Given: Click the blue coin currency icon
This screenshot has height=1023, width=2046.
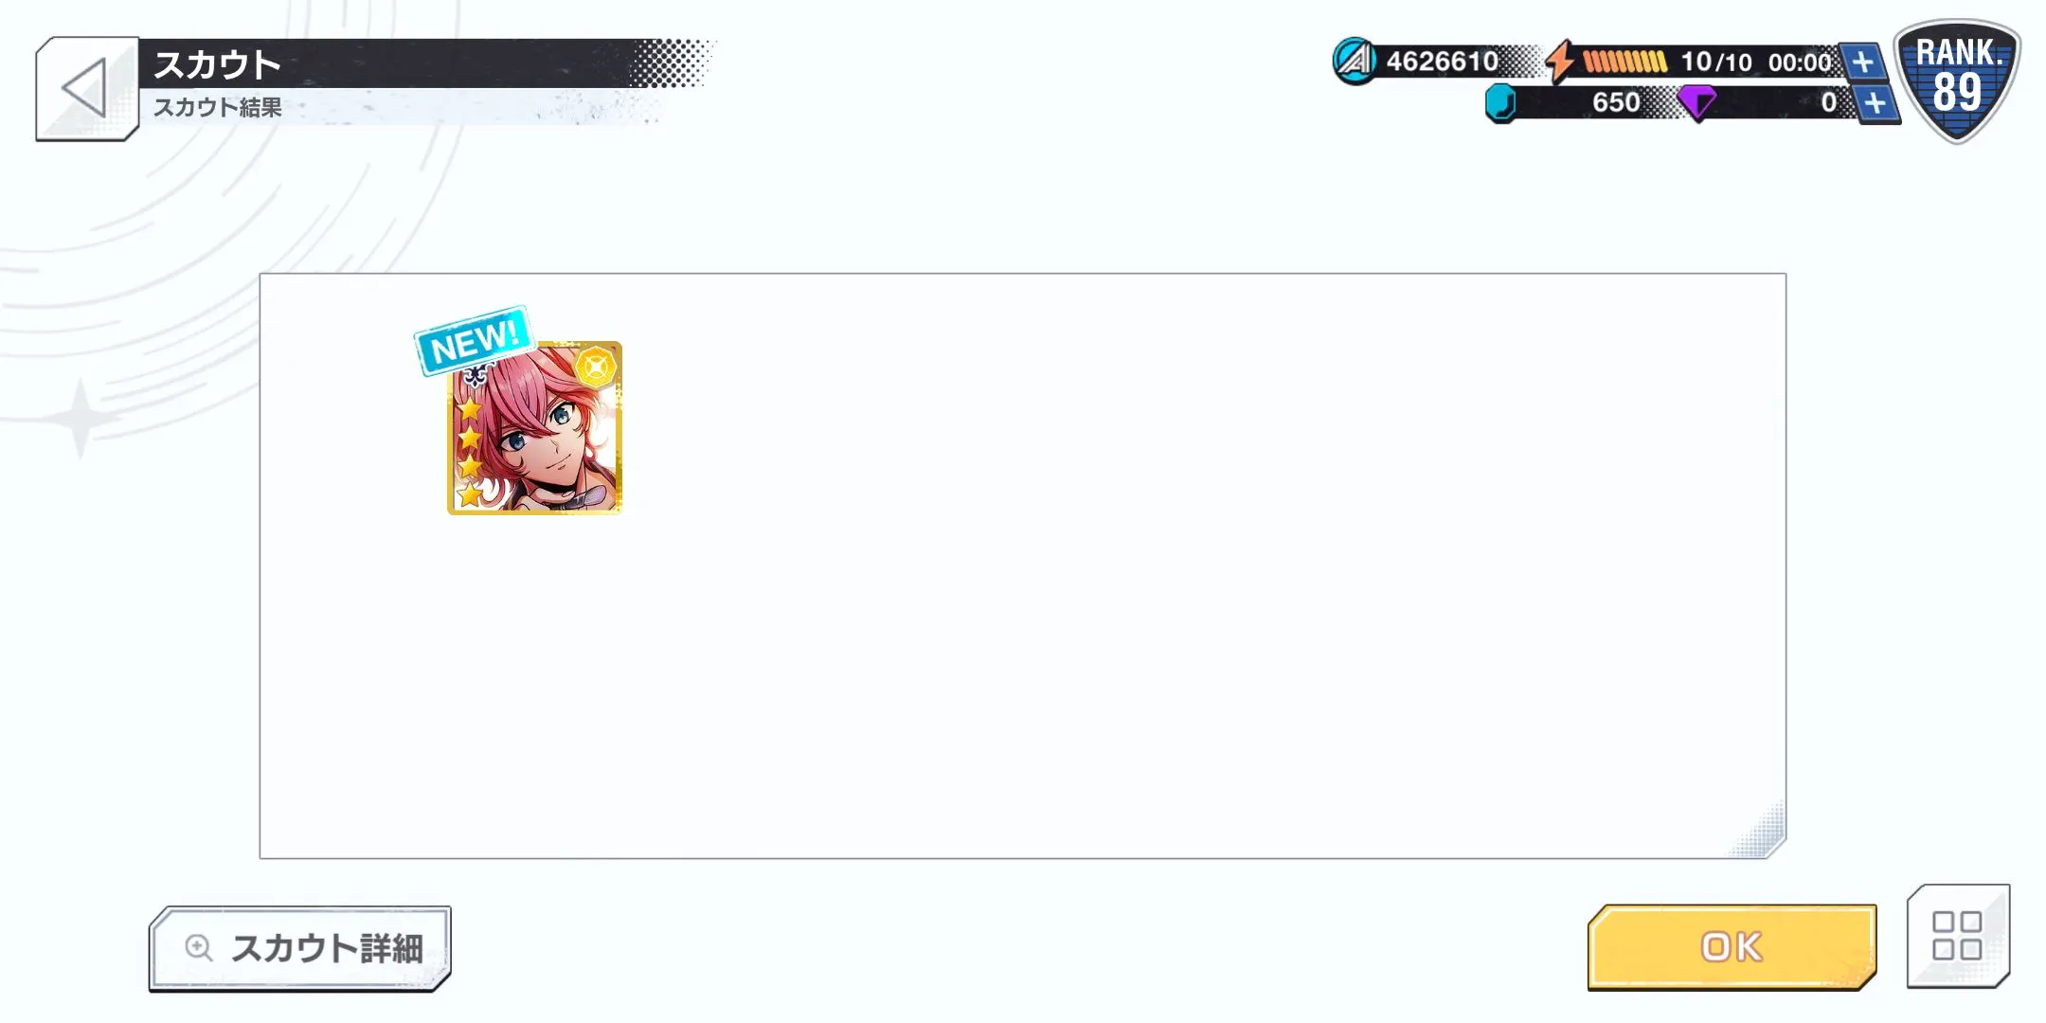Looking at the screenshot, I should (x=1355, y=62).
